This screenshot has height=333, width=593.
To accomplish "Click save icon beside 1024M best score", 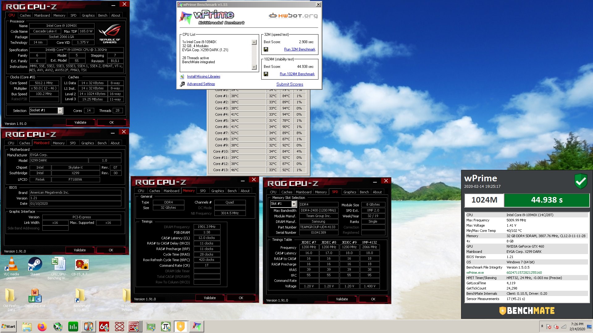I will pos(266,74).
